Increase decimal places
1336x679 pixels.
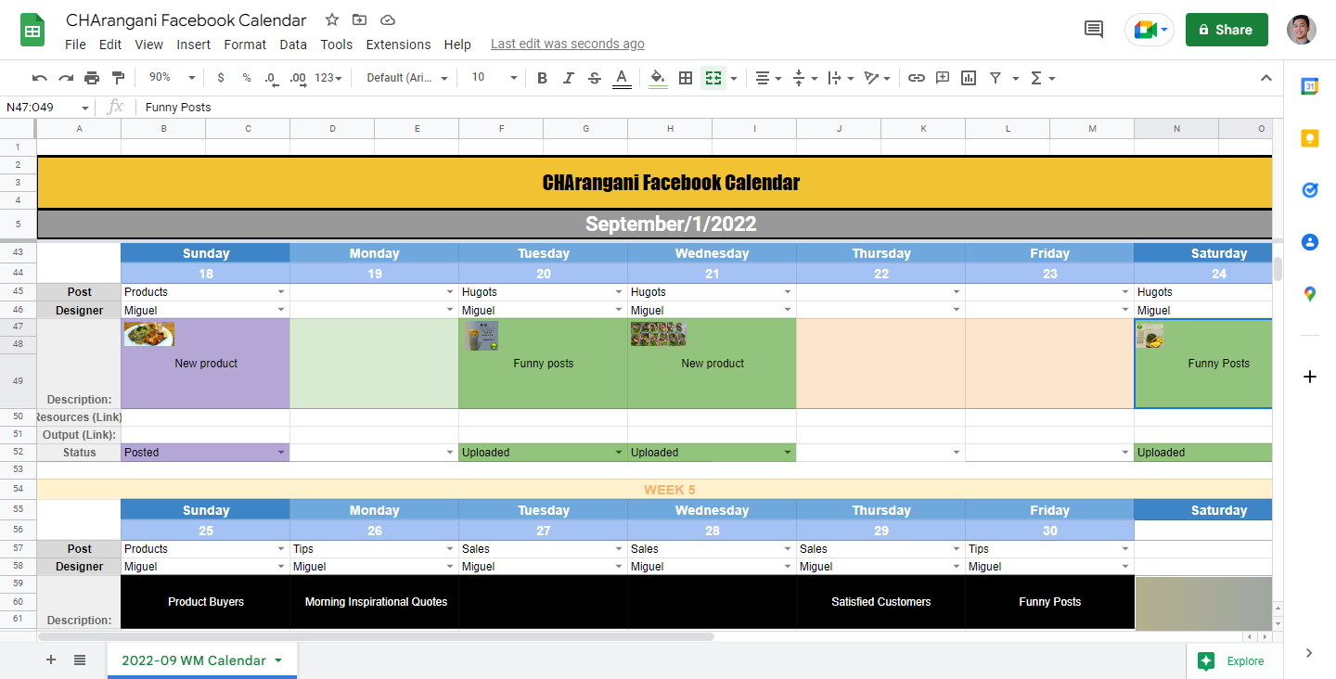coord(298,78)
